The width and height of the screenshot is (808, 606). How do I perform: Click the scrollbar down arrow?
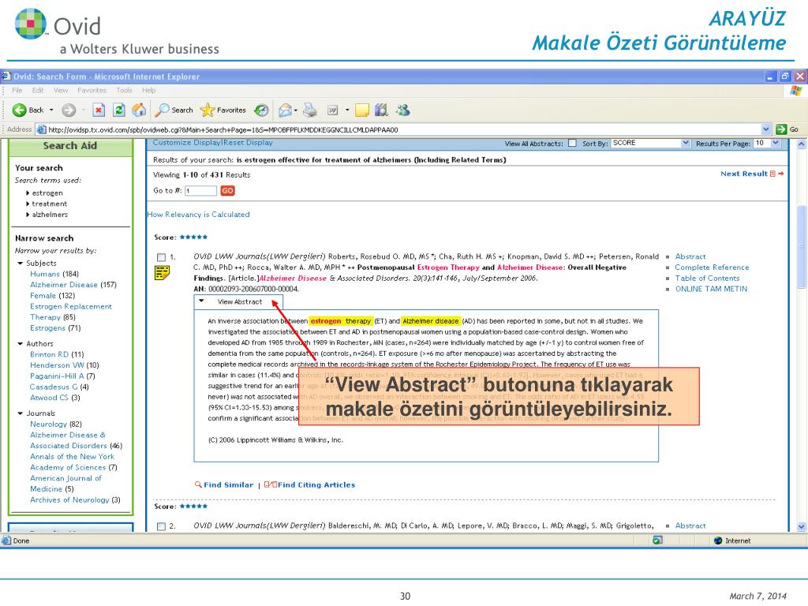point(802,526)
